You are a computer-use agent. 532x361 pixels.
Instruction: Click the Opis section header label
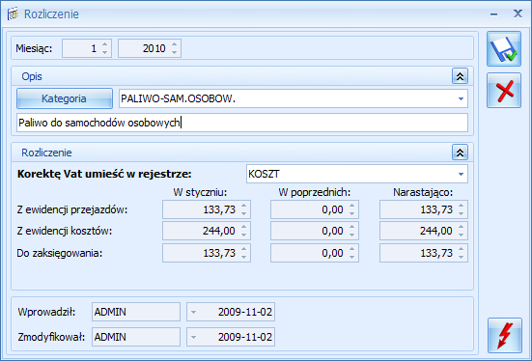32,76
